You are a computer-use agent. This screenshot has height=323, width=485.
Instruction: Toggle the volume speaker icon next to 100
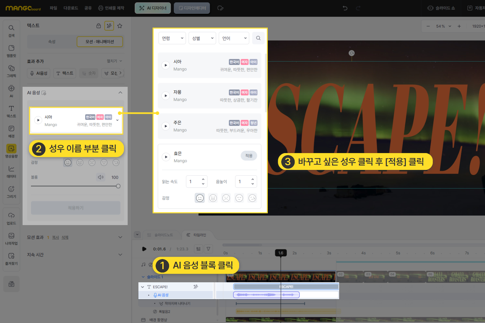point(100,177)
